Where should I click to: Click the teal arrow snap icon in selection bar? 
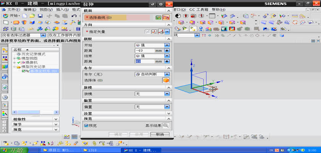point(209,36)
